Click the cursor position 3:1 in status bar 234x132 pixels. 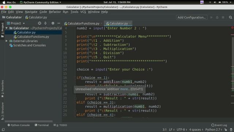click(165, 129)
